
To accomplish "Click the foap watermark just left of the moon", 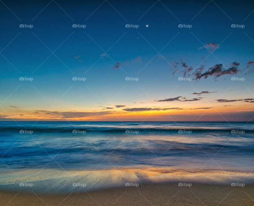I will pyautogui.click(x=132, y=26).
